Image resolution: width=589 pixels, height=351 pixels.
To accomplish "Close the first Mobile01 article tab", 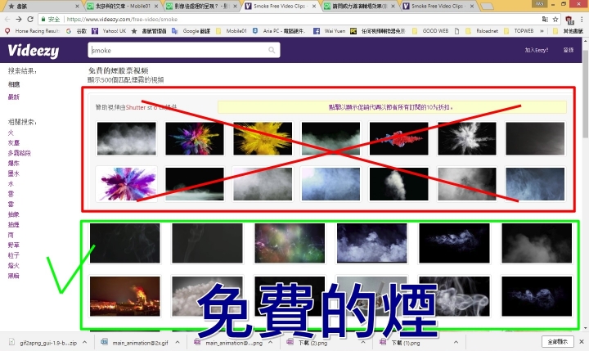I will tap(156, 6).
